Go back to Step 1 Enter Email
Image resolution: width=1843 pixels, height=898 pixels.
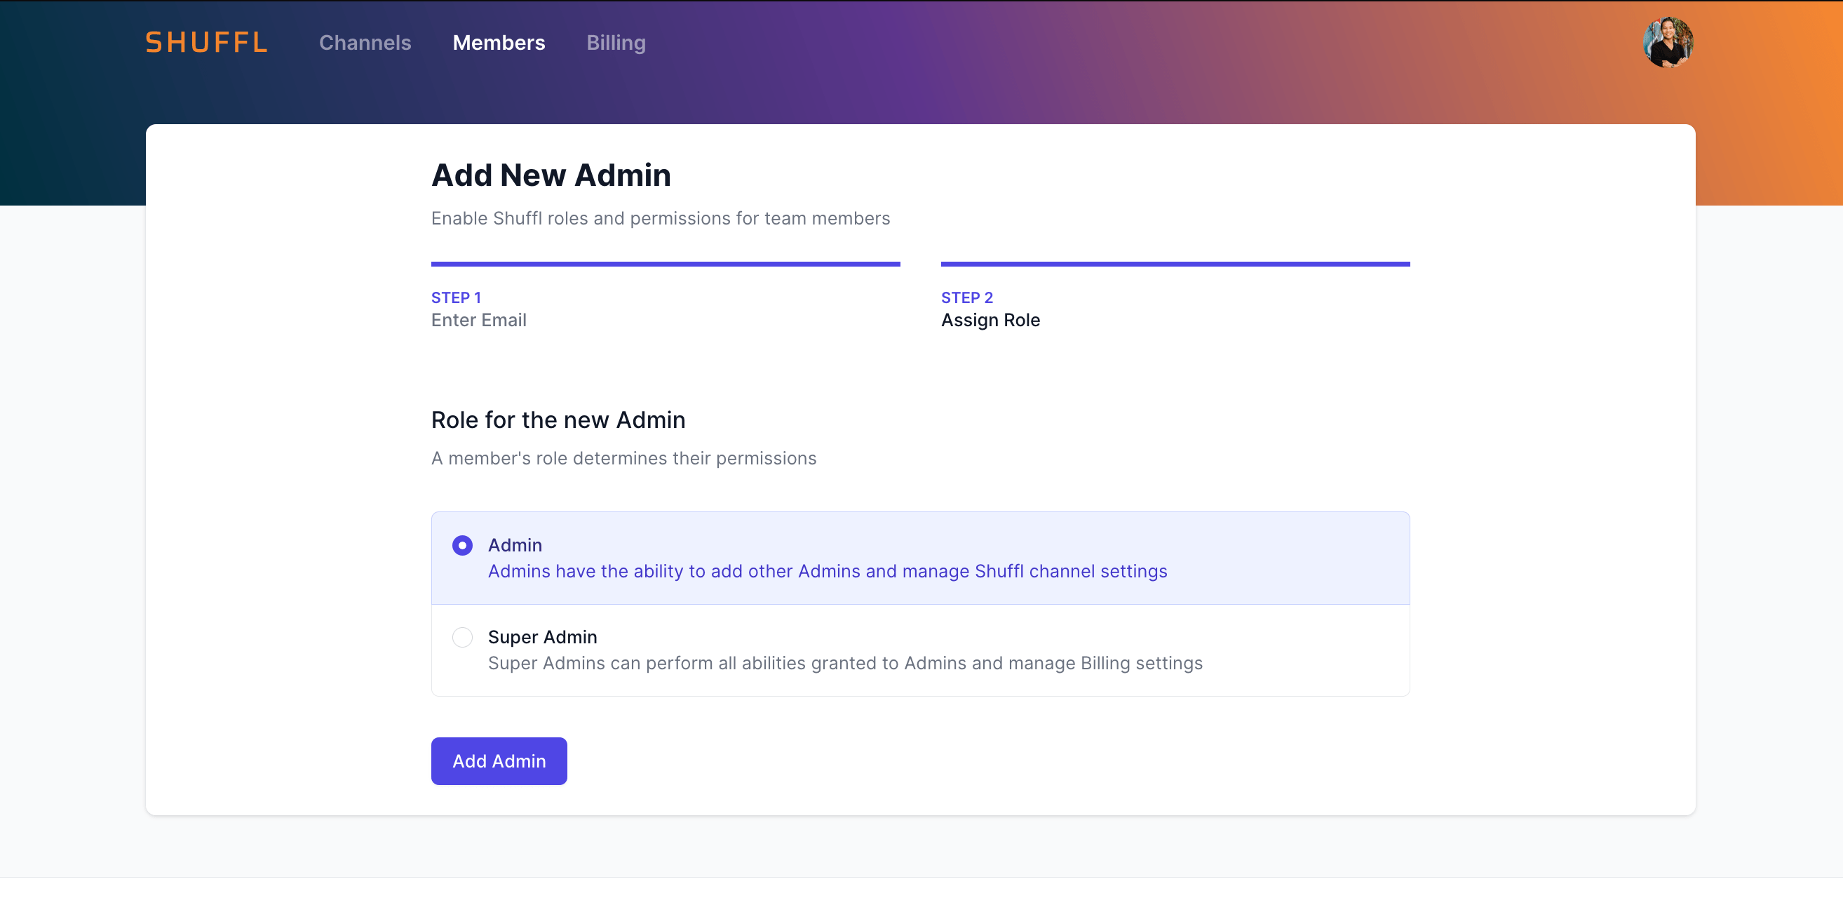coord(666,296)
